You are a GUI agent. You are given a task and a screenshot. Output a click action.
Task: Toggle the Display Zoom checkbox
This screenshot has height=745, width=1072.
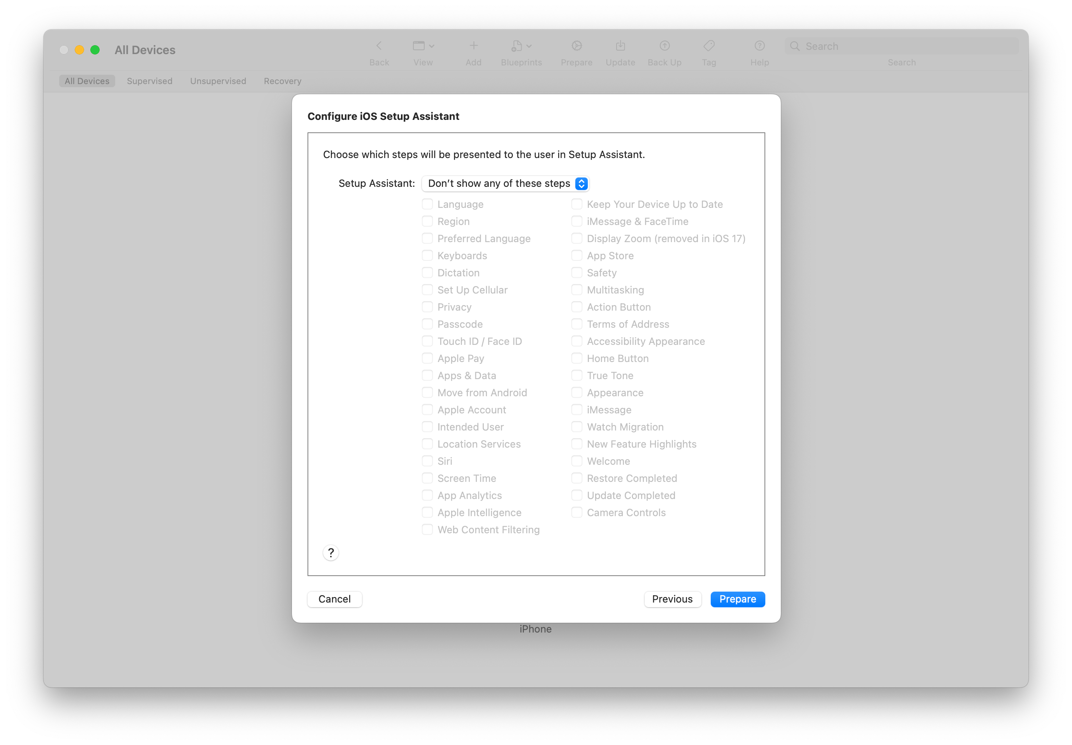(577, 239)
